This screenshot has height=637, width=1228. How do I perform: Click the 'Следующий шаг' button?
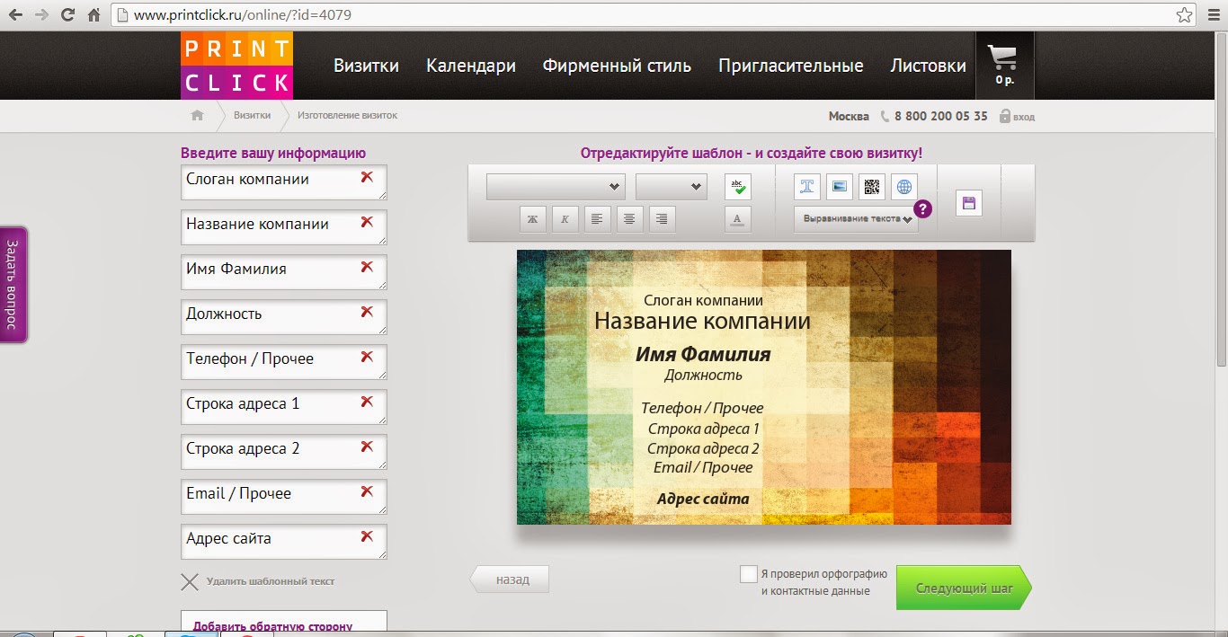point(963,588)
